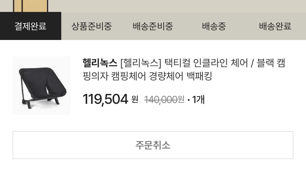Click the crossed-out 140,000원 original price
The image size is (306, 176).
tap(164, 99)
